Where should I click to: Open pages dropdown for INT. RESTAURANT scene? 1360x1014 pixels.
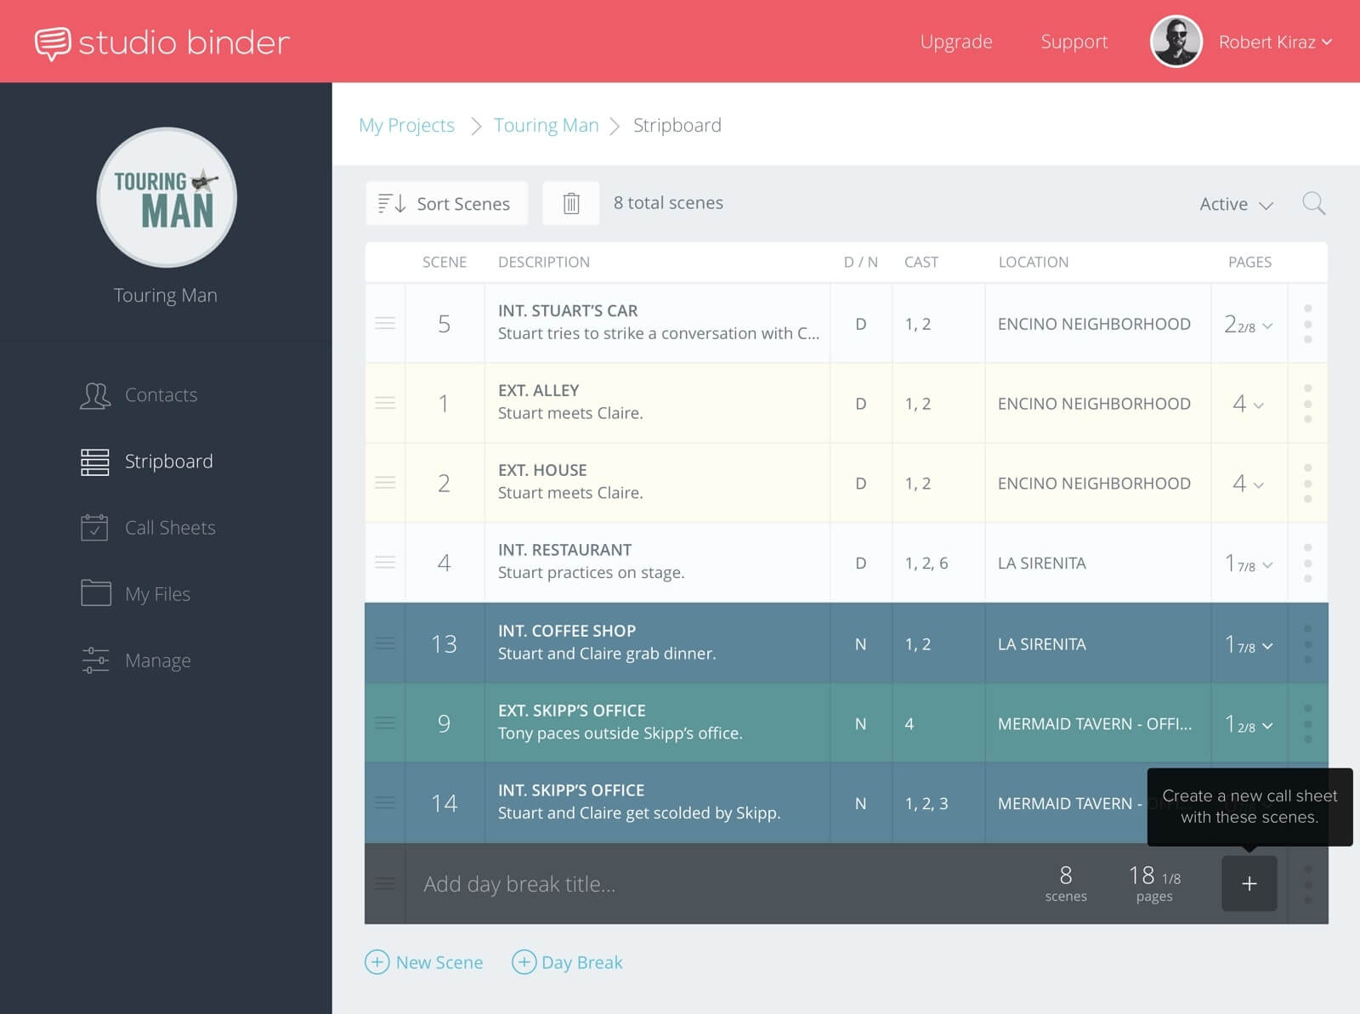[x=1249, y=564]
